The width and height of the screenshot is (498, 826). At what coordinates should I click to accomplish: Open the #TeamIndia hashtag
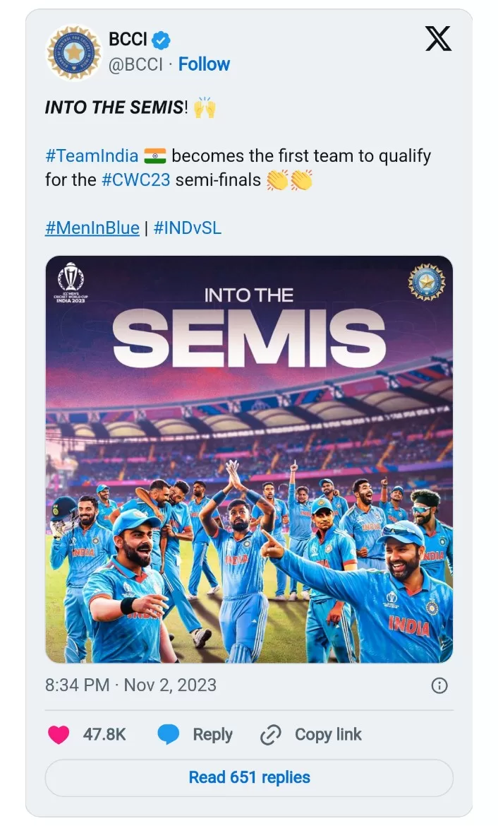92,156
